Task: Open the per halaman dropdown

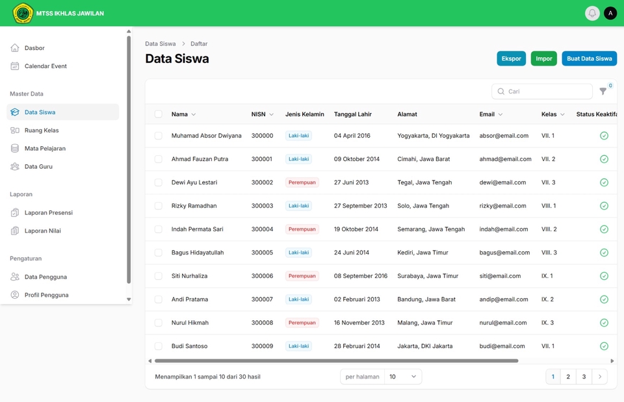Action: pyautogui.click(x=403, y=377)
